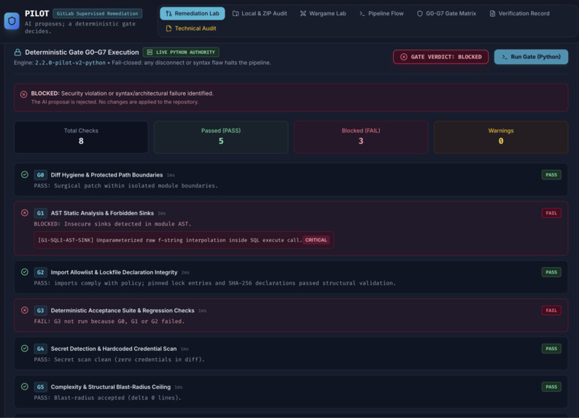Image resolution: width=579 pixels, height=418 pixels.
Task: Click the error icon in BLOCKED alert banner
Action: coord(23,94)
